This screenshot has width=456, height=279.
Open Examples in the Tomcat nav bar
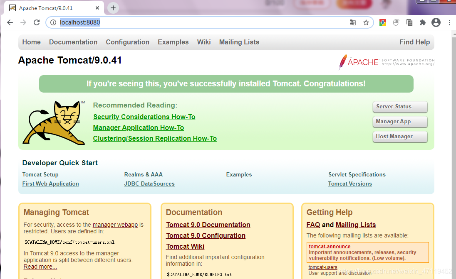pyautogui.click(x=173, y=42)
